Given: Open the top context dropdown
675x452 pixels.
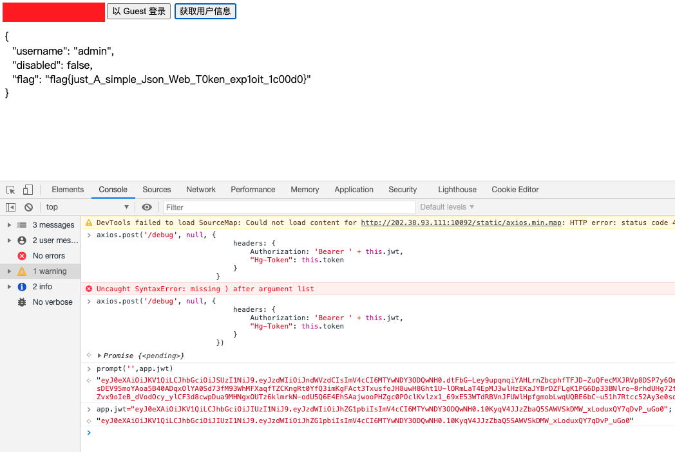Looking at the screenshot, I should (87, 207).
